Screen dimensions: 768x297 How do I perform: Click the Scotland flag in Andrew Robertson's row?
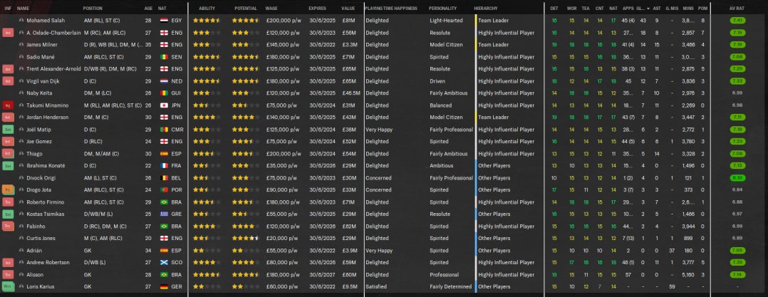pos(164,263)
